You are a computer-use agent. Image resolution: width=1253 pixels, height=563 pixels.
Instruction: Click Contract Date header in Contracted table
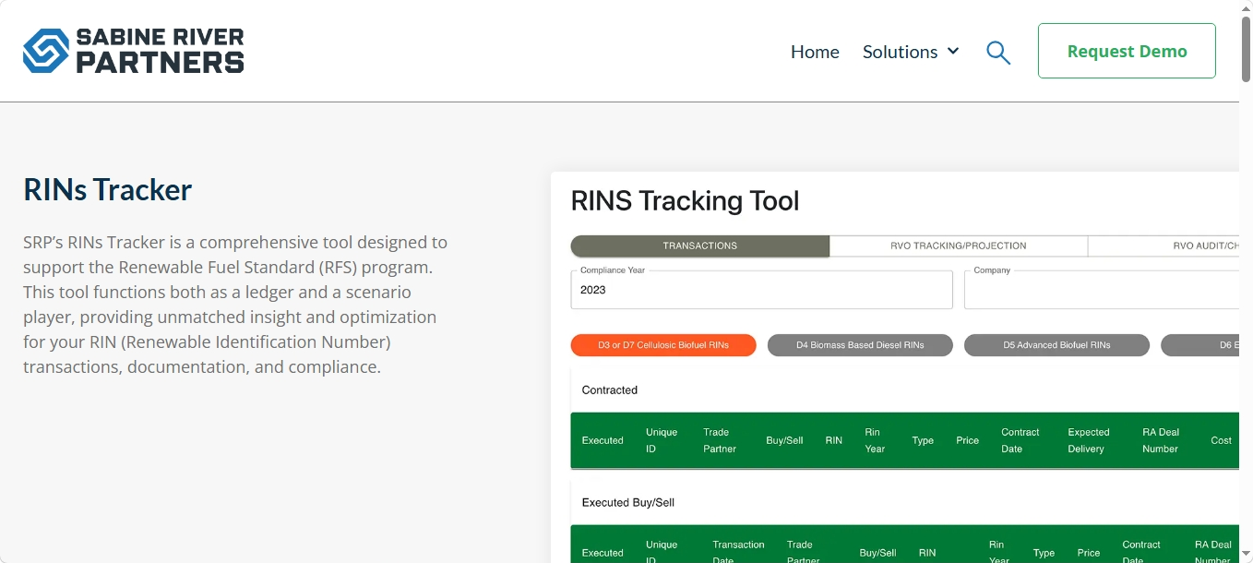click(x=1020, y=440)
